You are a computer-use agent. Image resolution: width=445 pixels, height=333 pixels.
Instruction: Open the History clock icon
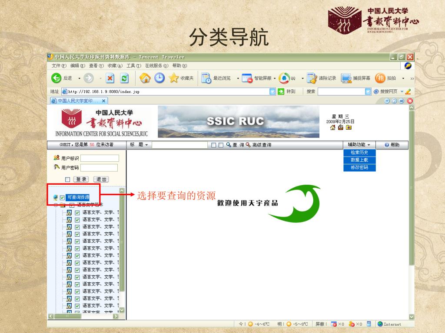point(159,78)
